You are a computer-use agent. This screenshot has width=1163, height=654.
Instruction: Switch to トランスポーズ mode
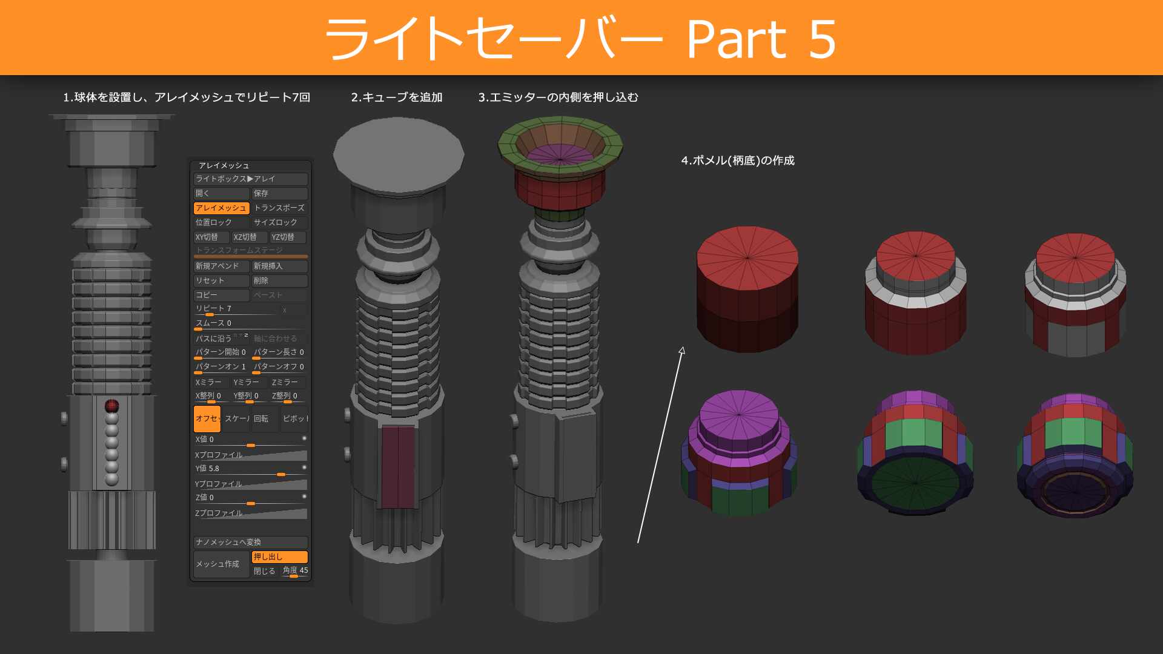pyautogui.click(x=280, y=208)
